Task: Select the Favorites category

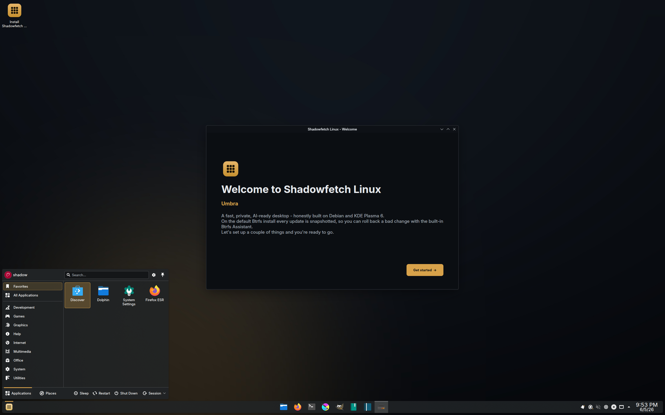Action: pos(33,286)
